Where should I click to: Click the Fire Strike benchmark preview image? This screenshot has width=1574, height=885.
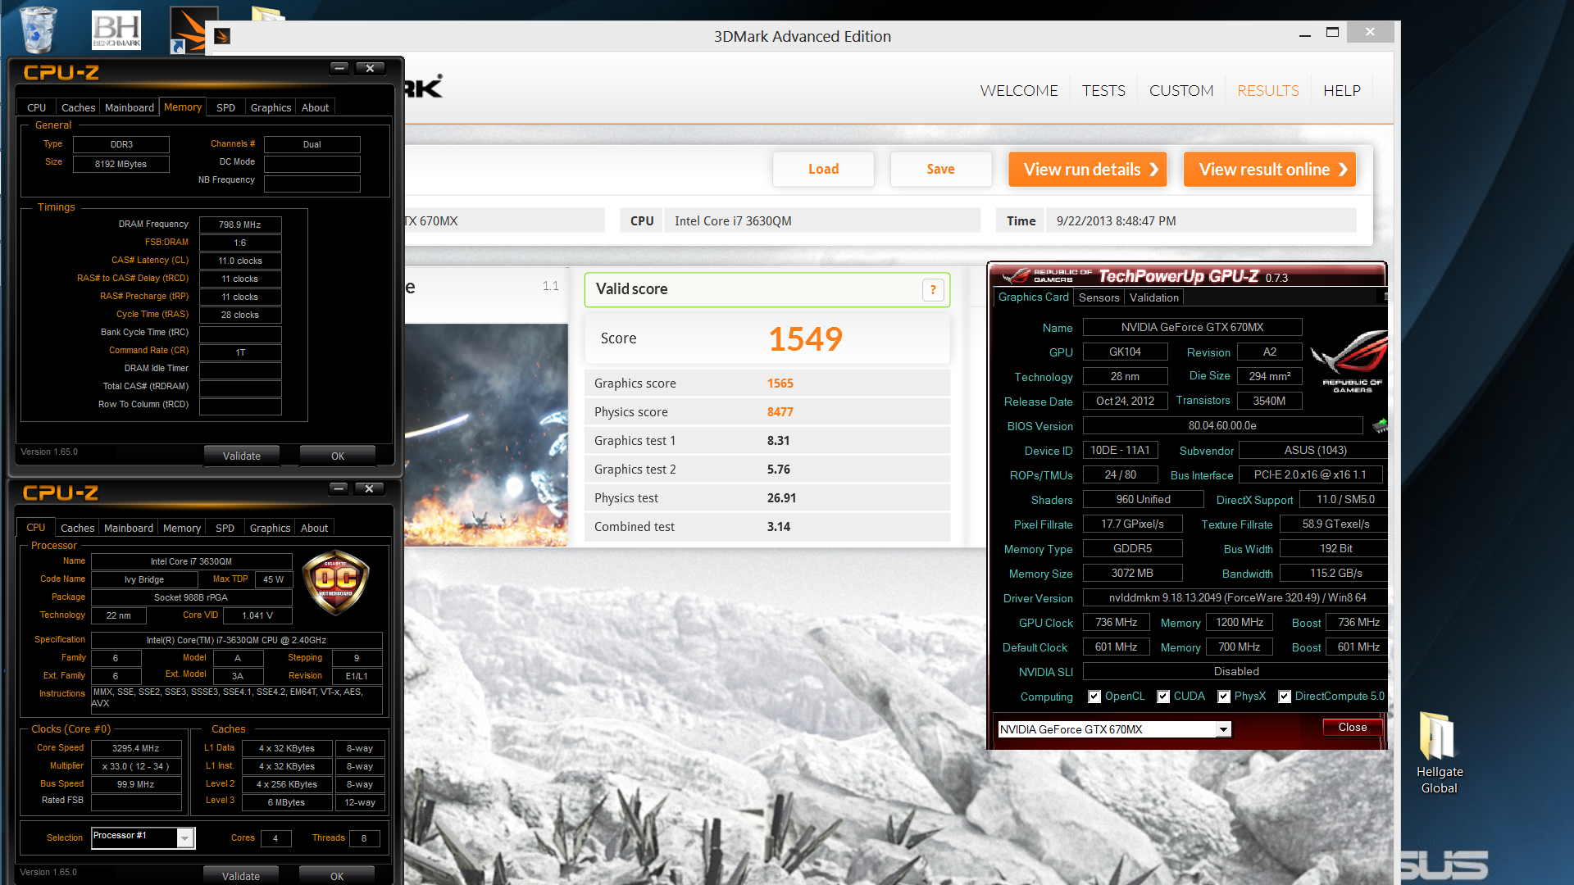click(485, 434)
